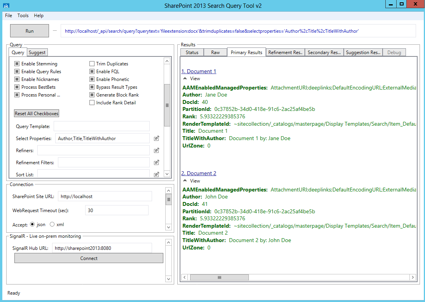Toggle the Enable Stemming checkbox
Screen dimensions: 425x302
(x=17, y=64)
